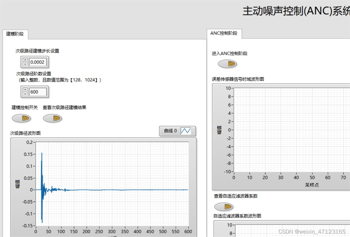350x237 pixels.
Task: Switch to the ANC控制阶段 tab
Action: point(223,33)
